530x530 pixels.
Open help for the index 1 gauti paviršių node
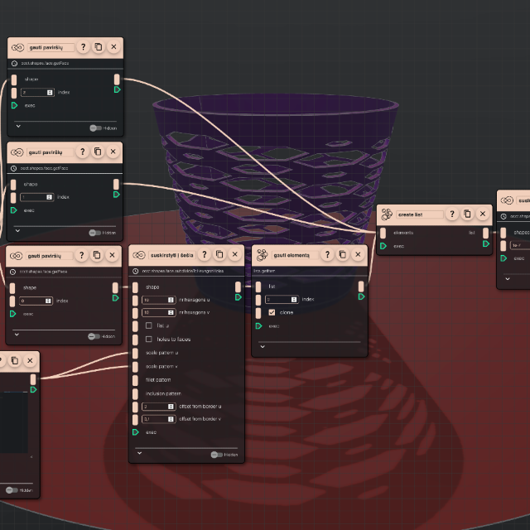pyautogui.click(x=83, y=152)
